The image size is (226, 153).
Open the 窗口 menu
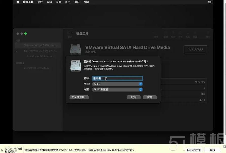coord(77,2)
